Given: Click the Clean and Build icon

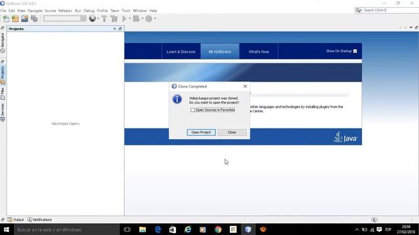Looking at the screenshot, I should pos(114,19).
